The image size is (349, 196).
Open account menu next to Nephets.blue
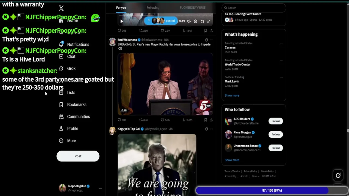click(100, 188)
